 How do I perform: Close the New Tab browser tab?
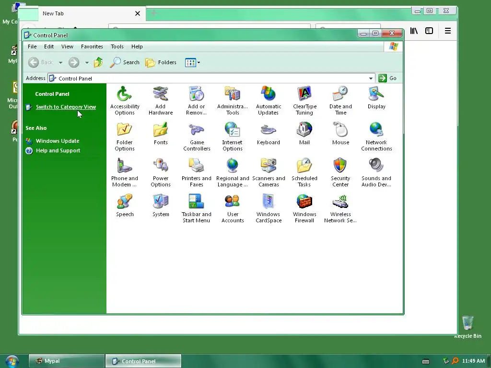(x=138, y=13)
